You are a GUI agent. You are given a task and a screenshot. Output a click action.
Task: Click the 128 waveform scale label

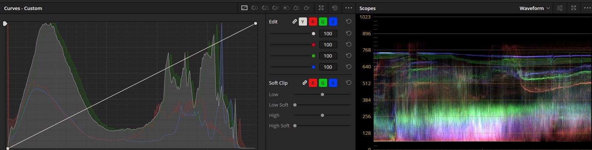367,133
